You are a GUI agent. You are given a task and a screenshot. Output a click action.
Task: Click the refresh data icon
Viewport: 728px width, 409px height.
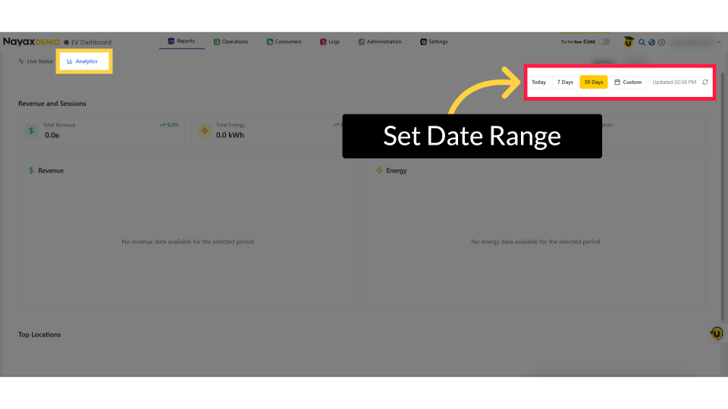click(705, 82)
